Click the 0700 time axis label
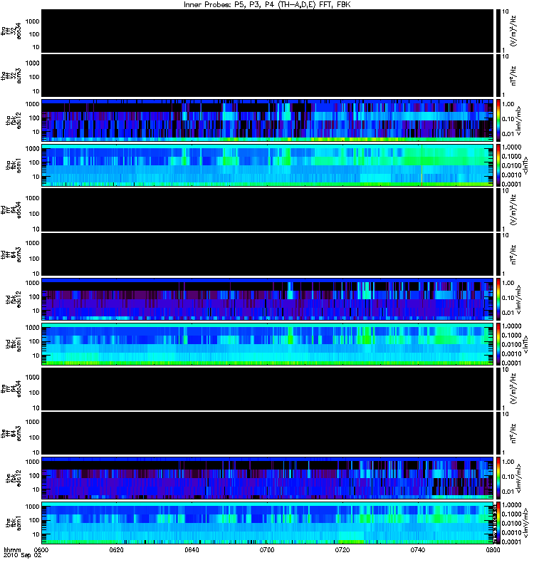The width and height of the screenshot is (534, 570). pos(267,549)
